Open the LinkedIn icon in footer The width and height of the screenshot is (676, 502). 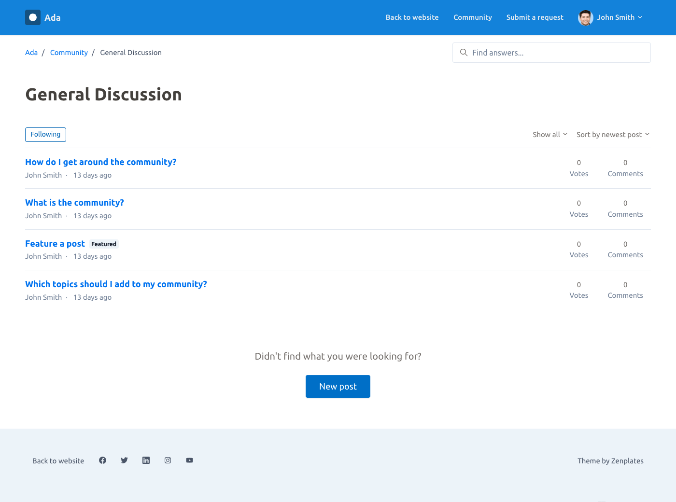[x=146, y=460]
